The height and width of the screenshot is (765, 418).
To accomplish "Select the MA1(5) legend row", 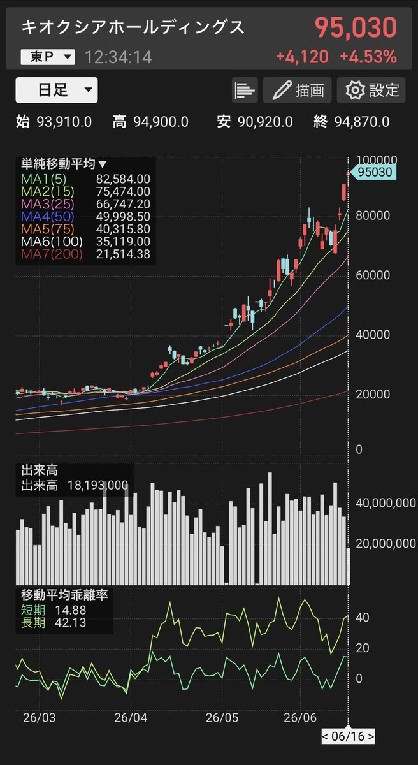I will pos(85,179).
